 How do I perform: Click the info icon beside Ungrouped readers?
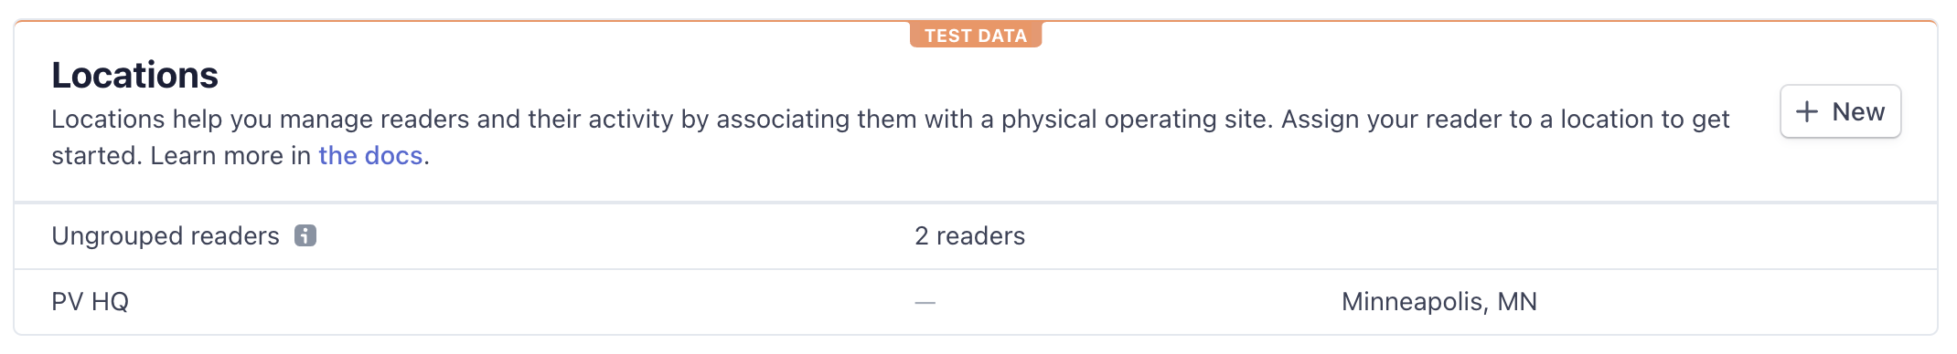[x=305, y=235]
